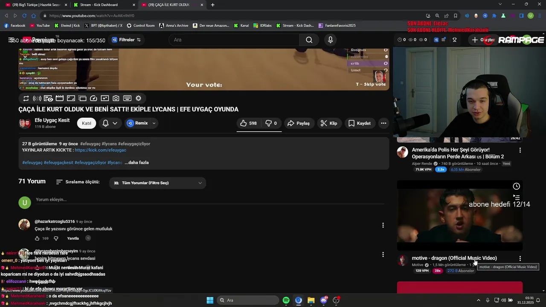
Task: Show hidden system tray icons chevron
Action: (478, 300)
